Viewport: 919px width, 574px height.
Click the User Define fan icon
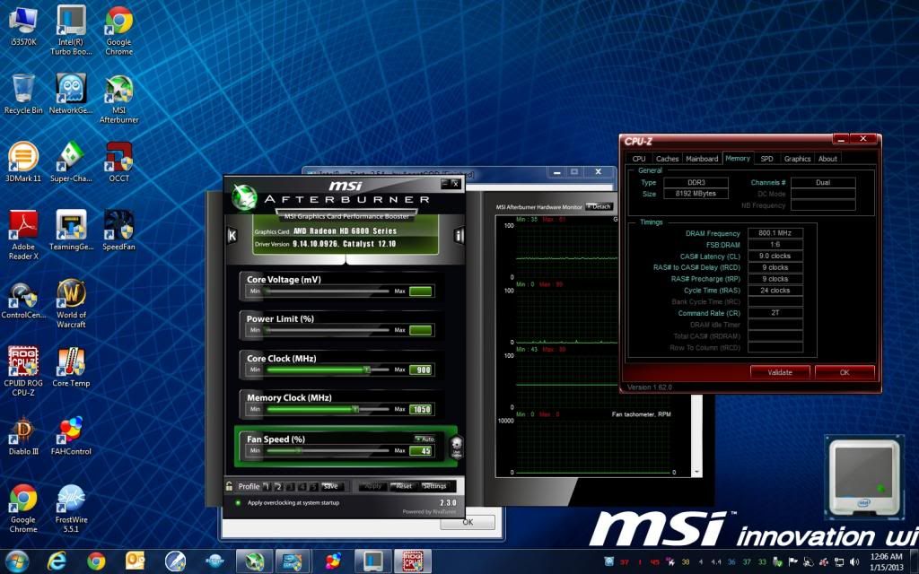[x=457, y=447]
